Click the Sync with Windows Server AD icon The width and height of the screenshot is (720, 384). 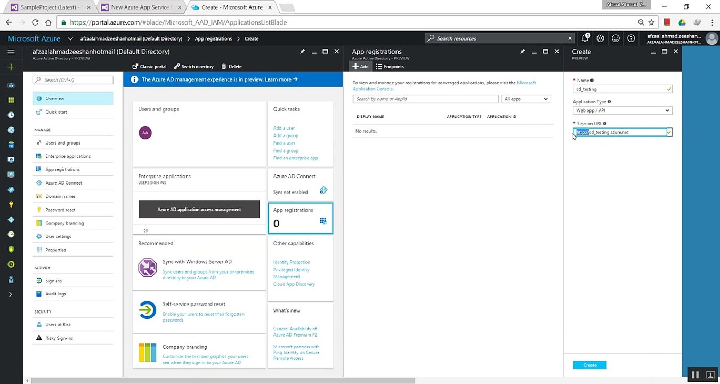[x=148, y=268]
